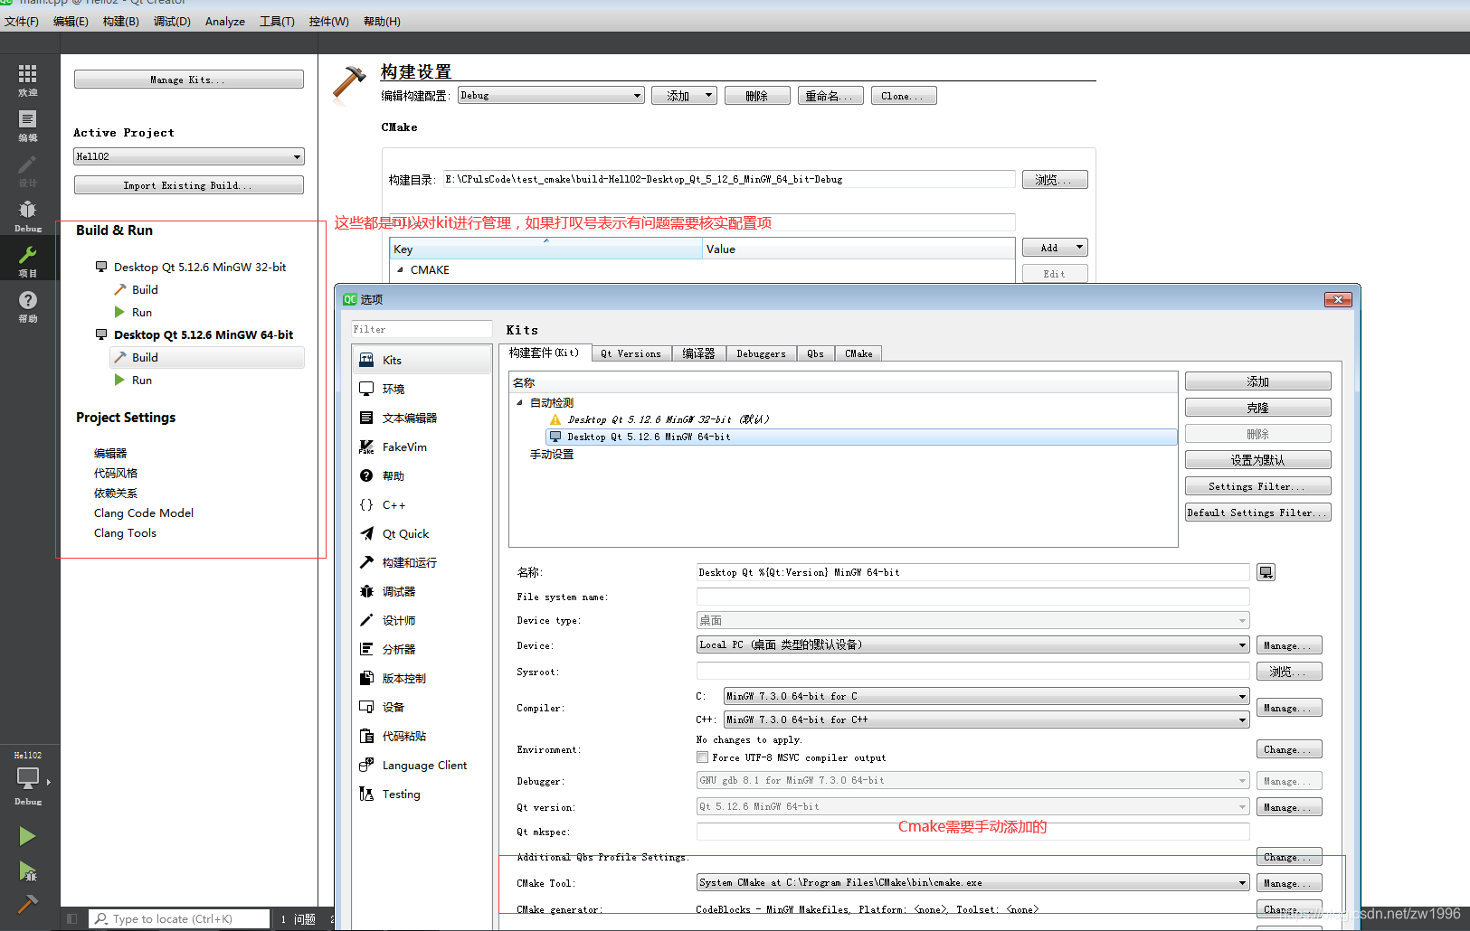Select Kits category in options list
This screenshot has height=931, width=1470.
tap(422, 360)
